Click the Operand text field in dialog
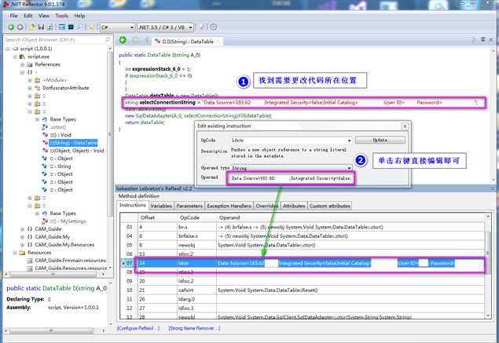499x343 pixels. tap(291, 178)
